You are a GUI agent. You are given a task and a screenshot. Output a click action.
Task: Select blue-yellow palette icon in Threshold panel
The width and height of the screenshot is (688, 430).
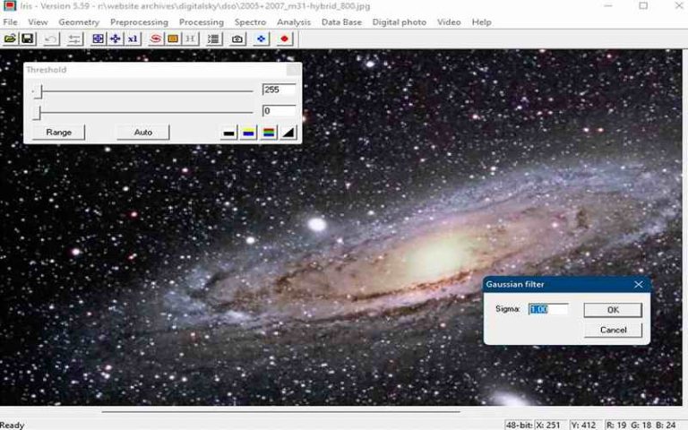pos(248,133)
